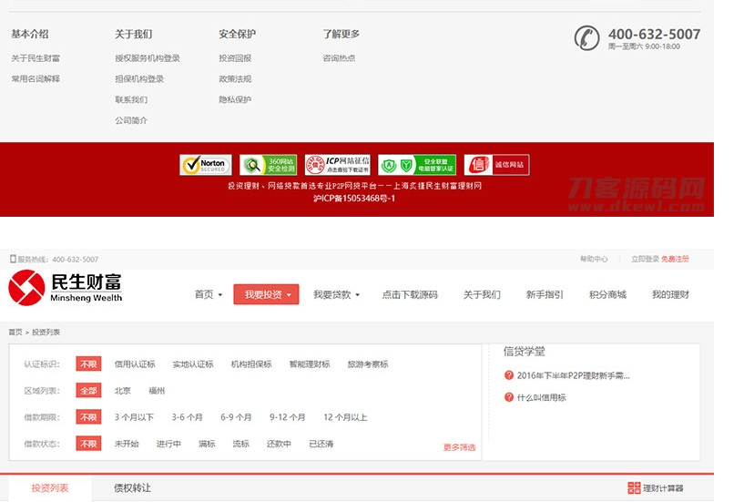Select 不限 for 借款期限 filter

(x=88, y=417)
